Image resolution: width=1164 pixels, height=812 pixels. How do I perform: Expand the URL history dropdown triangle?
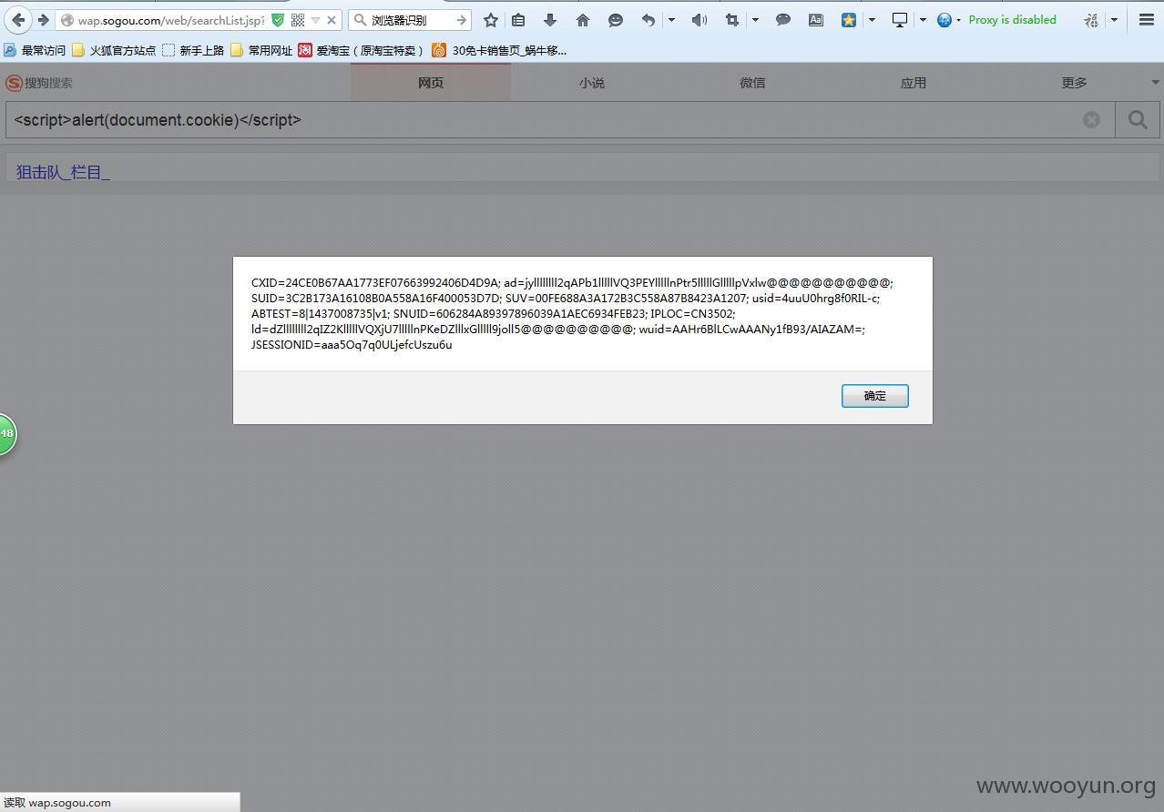click(315, 20)
